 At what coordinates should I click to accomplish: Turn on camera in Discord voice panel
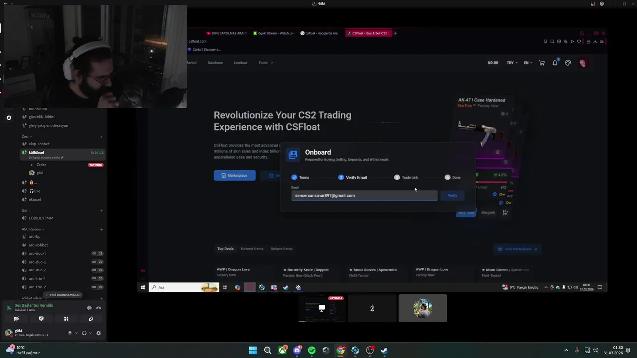[16, 319]
